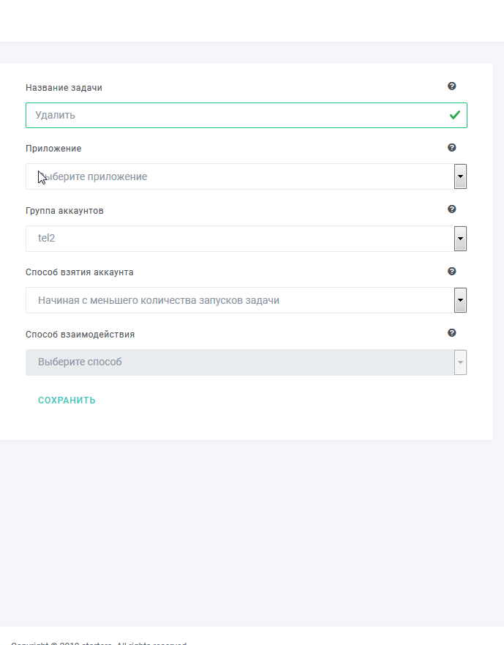The height and width of the screenshot is (645, 504).
Task: Click Начиная с меньшего количества запусков option
Action: pos(159,300)
